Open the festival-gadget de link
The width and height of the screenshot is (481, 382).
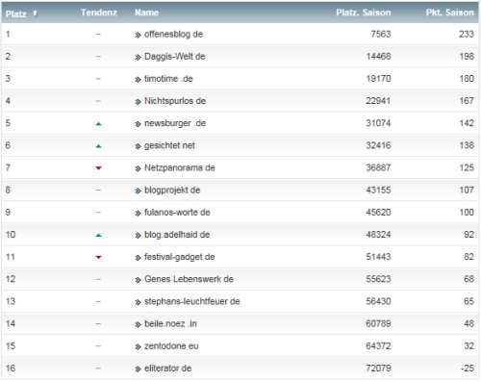coord(179,257)
